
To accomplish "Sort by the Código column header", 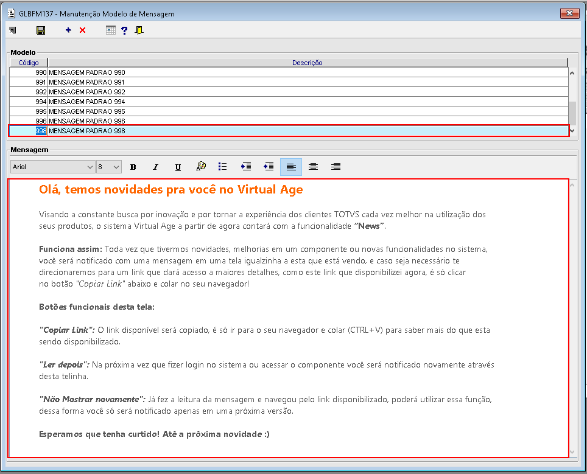I will (x=29, y=63).
